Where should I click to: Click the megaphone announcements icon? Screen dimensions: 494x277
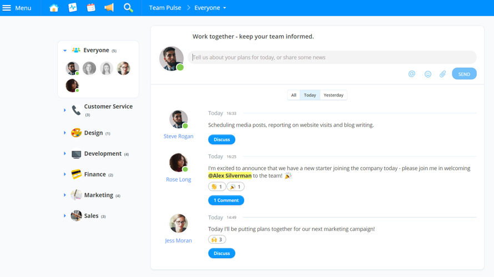pos(109,8)
